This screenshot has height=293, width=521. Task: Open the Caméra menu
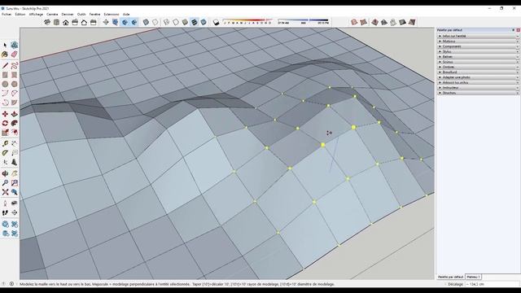[52, 15]
